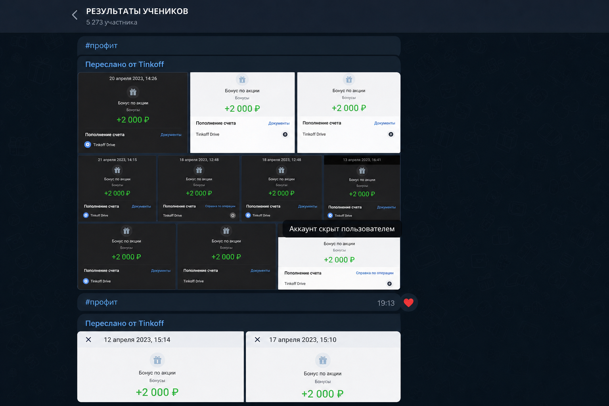Click "+2 000 ₽" in the 13 апреля card
Viewport: 609px width, 406px height.
tap(362, 194)
